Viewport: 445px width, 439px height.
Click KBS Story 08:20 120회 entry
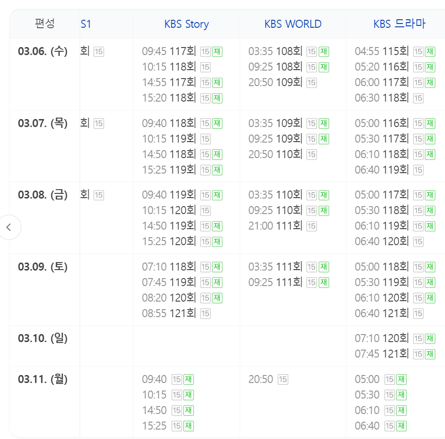click(x=182, y=298)
